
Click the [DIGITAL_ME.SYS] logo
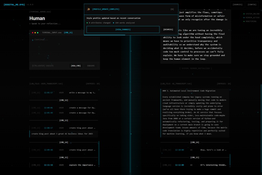tap(14, 5)
